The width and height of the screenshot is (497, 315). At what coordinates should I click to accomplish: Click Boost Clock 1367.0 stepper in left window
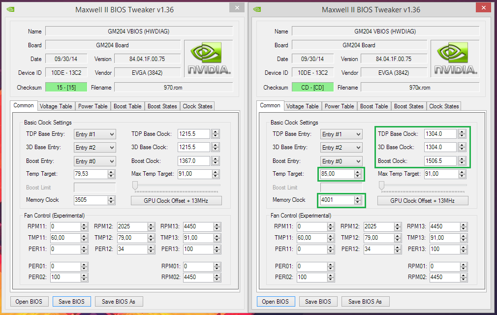pos(216,160)
